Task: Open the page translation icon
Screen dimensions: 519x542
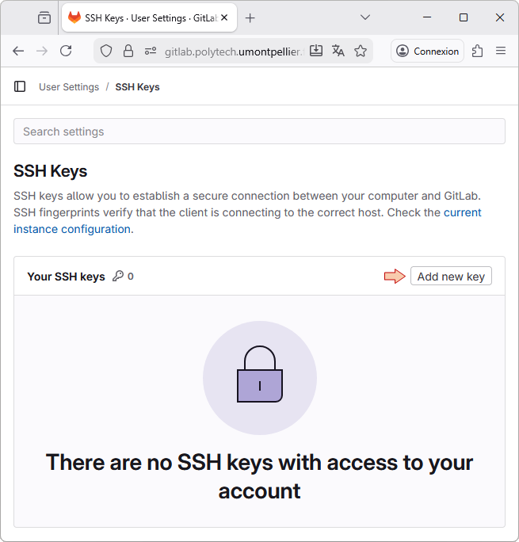Action: pyautogui.click(x=338, y=51)
